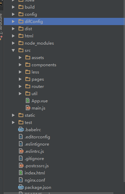
Task: Click the assets folder icon
Action: pos(28,57)
